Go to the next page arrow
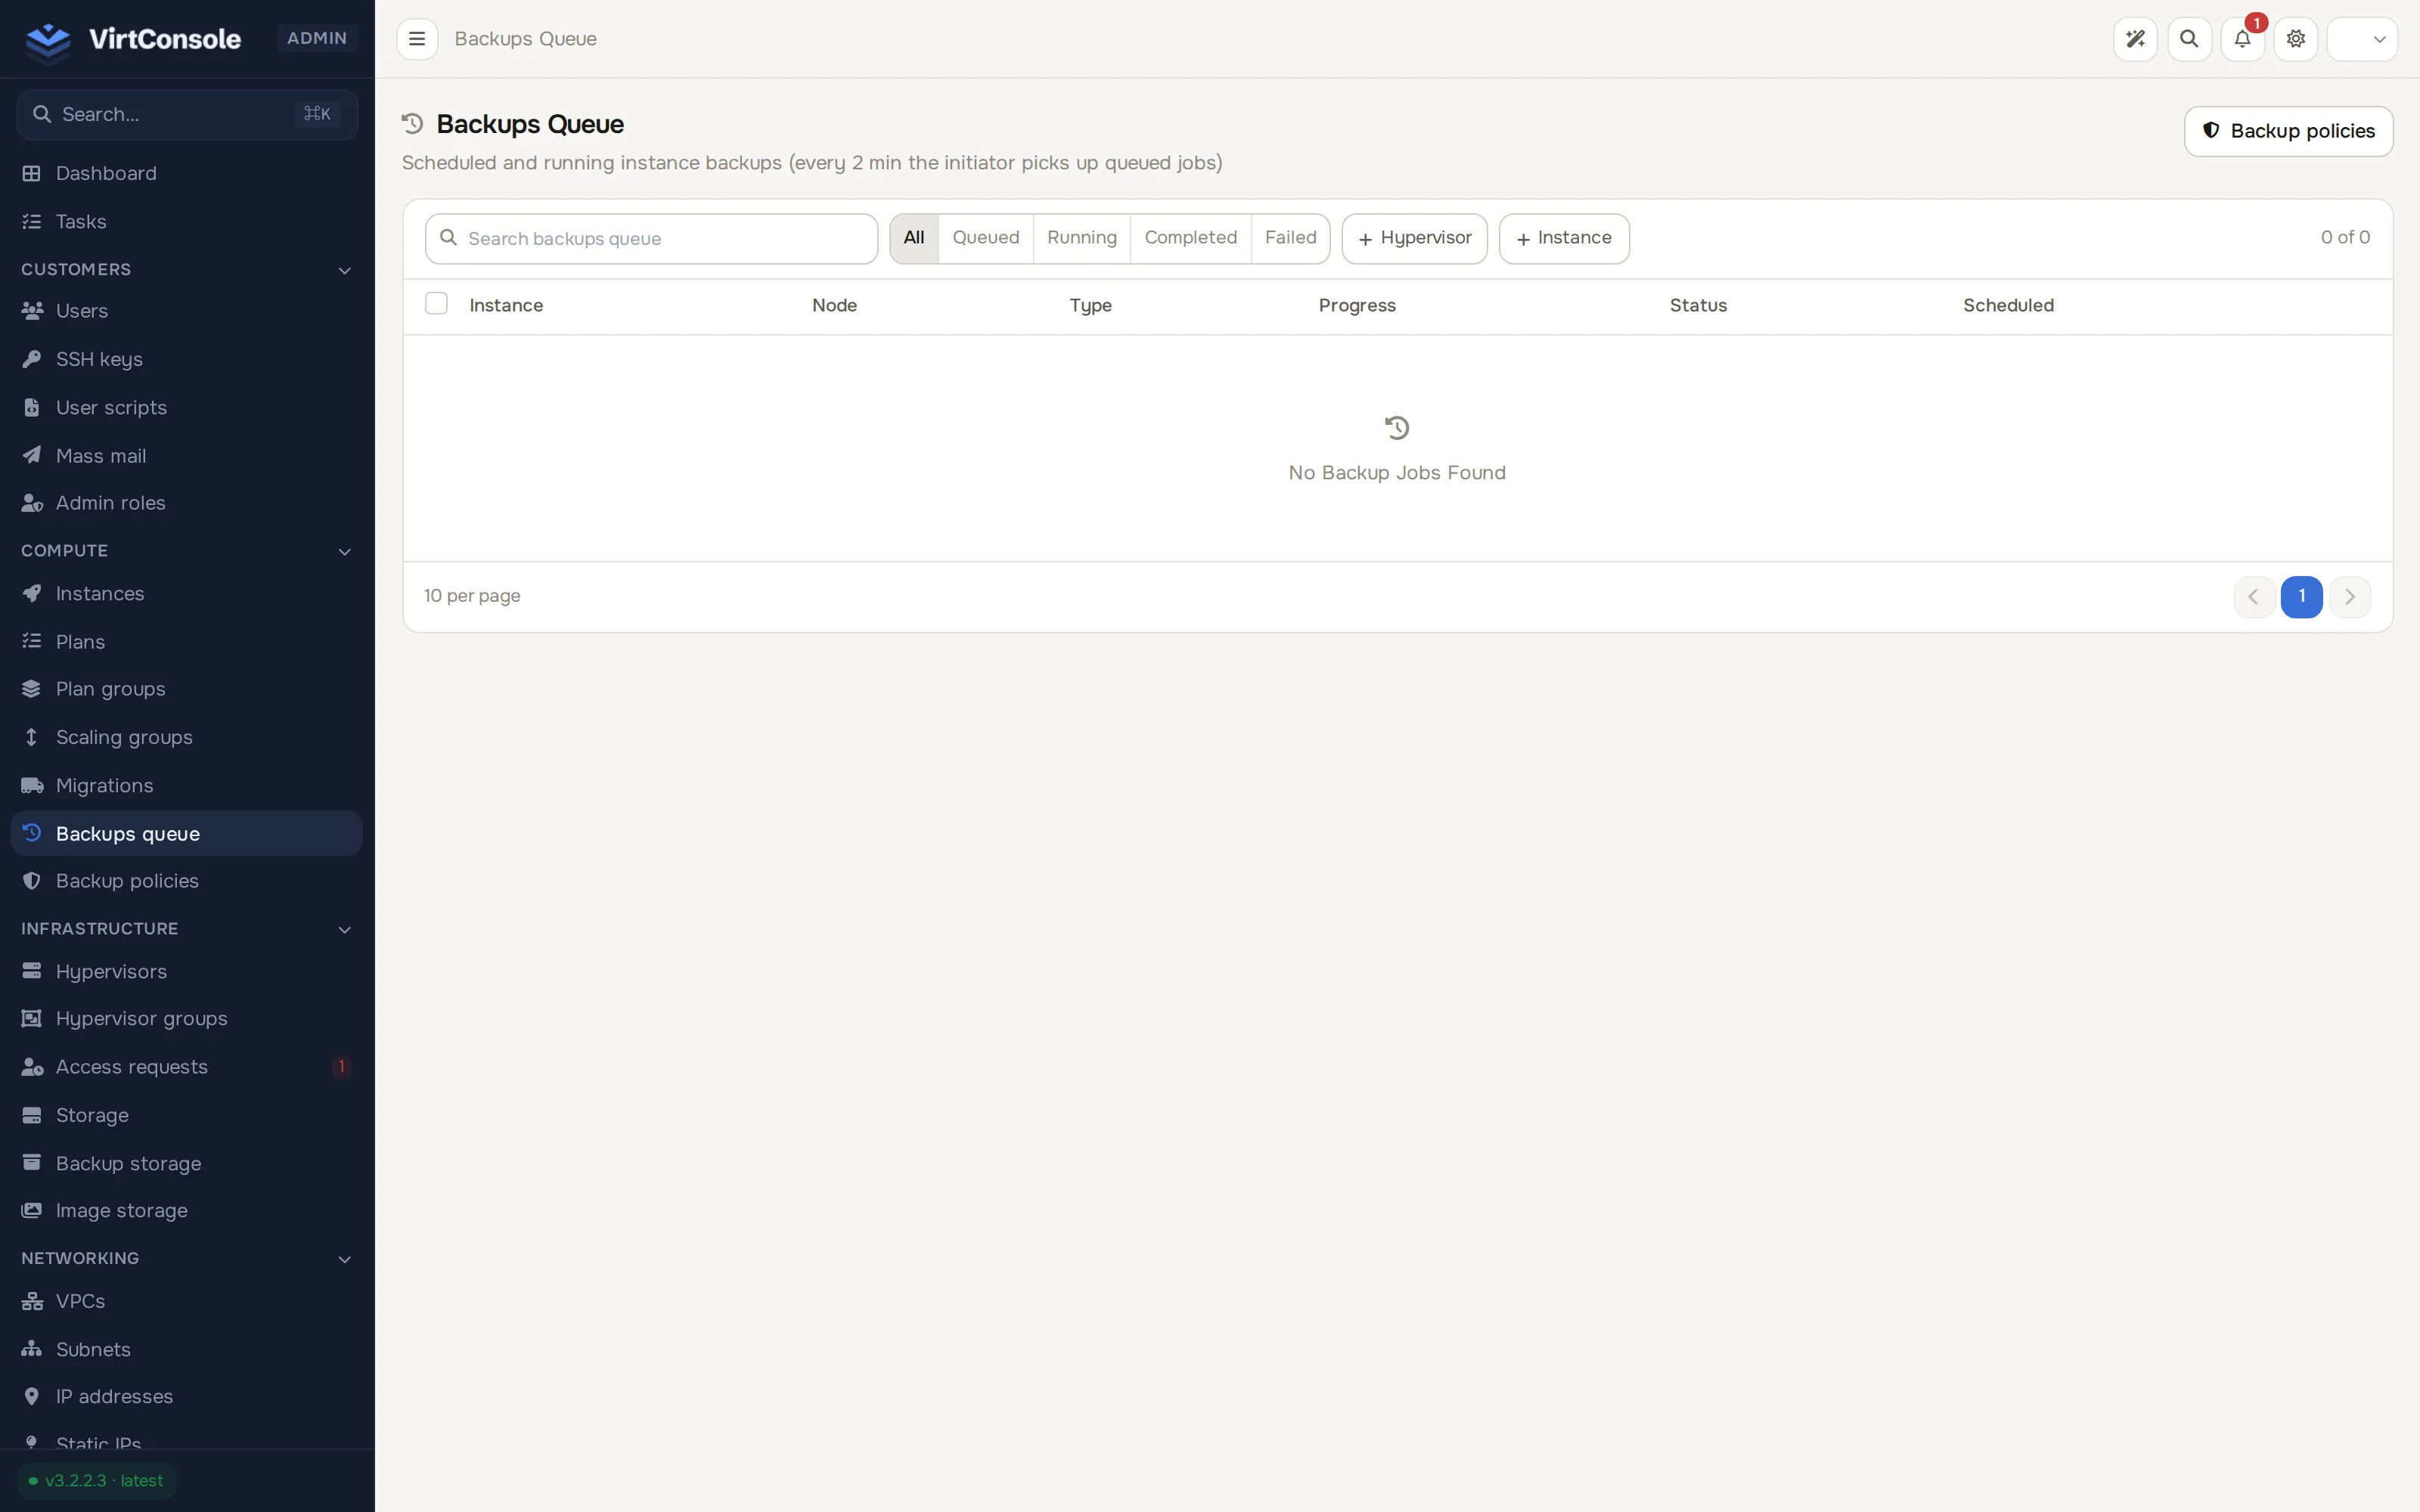Viewport: 2420px width, 1512px height. coord(2350,597)
